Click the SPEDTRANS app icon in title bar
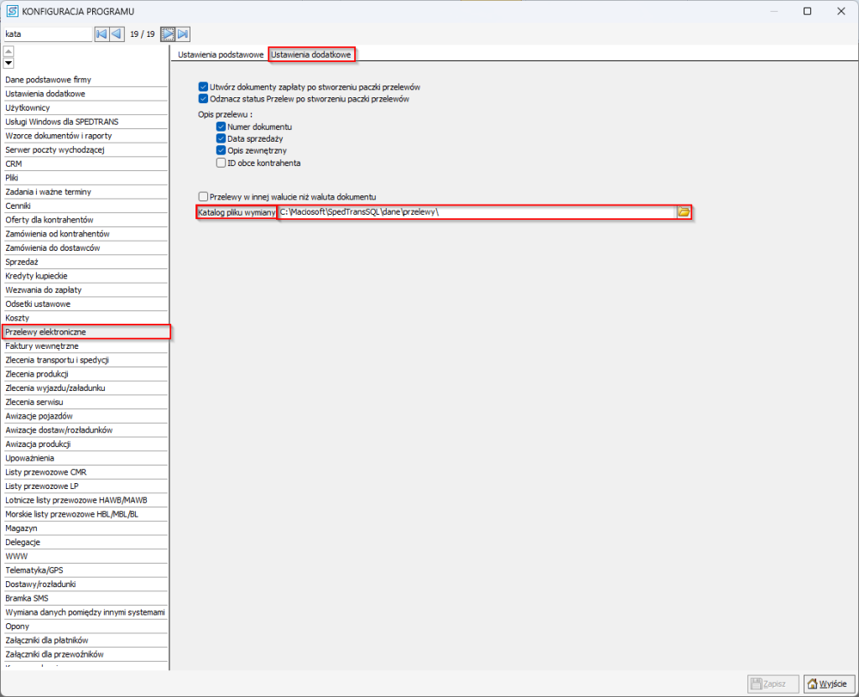This screenshot has height=697, width=859. (12, 11)
